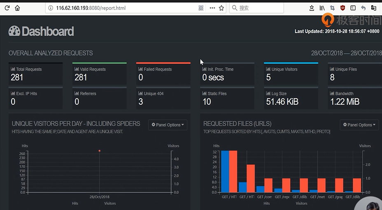Screen dimensions: 382x210
Task: Go to the browser home page icon
Action: pyautogui.click(x=17, y=8)
